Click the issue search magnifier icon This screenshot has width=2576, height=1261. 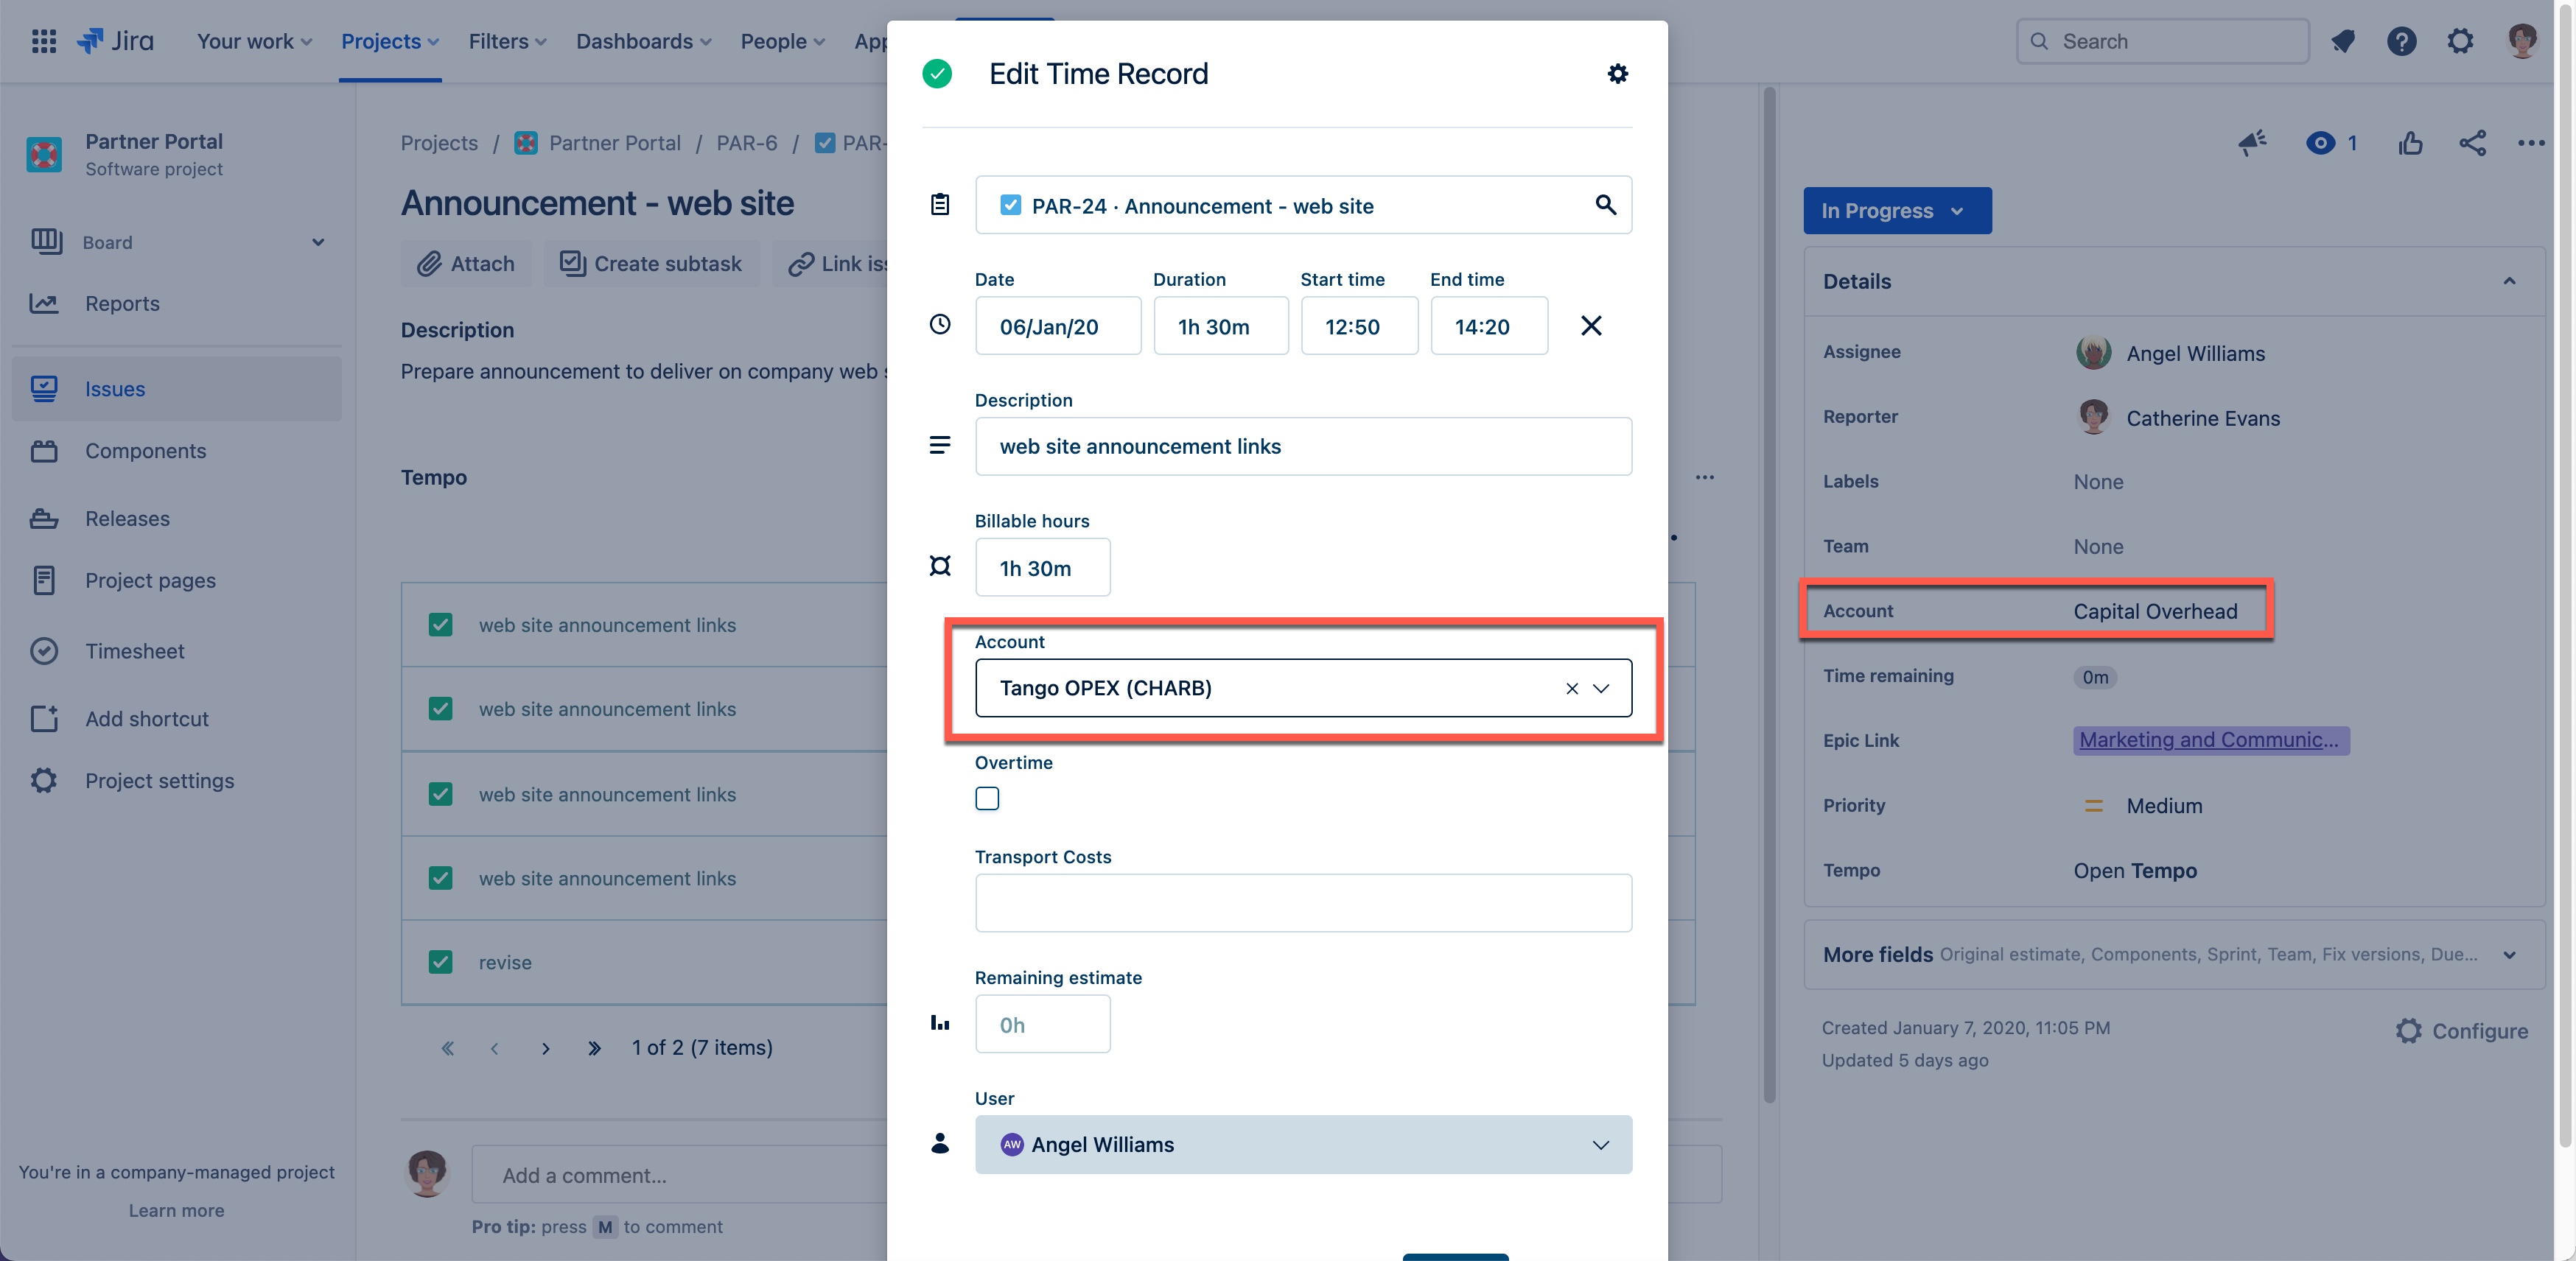(x=1605, y=205)
